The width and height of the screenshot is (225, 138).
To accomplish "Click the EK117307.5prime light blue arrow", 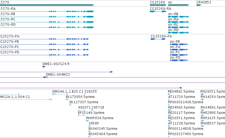I will (70, 105).
